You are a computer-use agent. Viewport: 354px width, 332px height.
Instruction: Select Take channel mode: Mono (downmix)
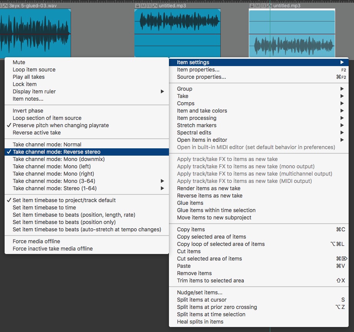87,159
